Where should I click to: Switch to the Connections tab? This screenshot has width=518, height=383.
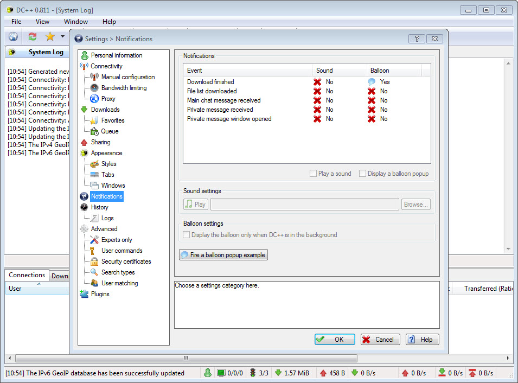point(27,275)
